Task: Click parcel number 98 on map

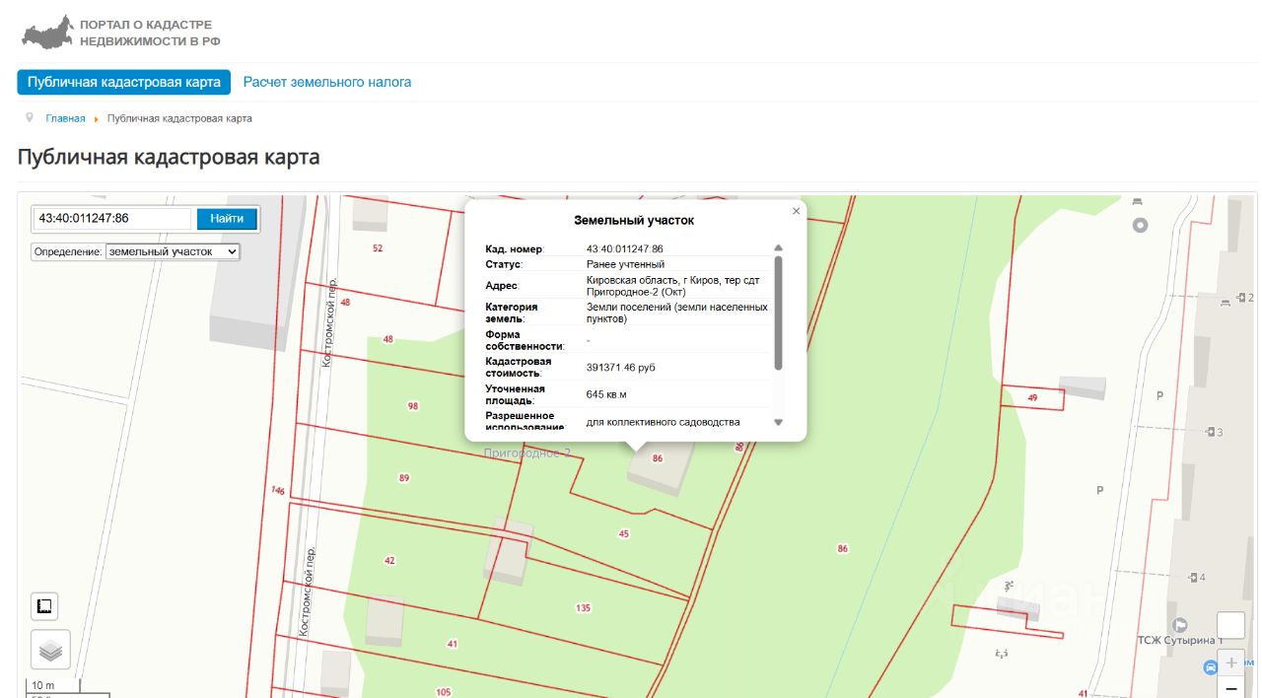Action: coord(412,406)
